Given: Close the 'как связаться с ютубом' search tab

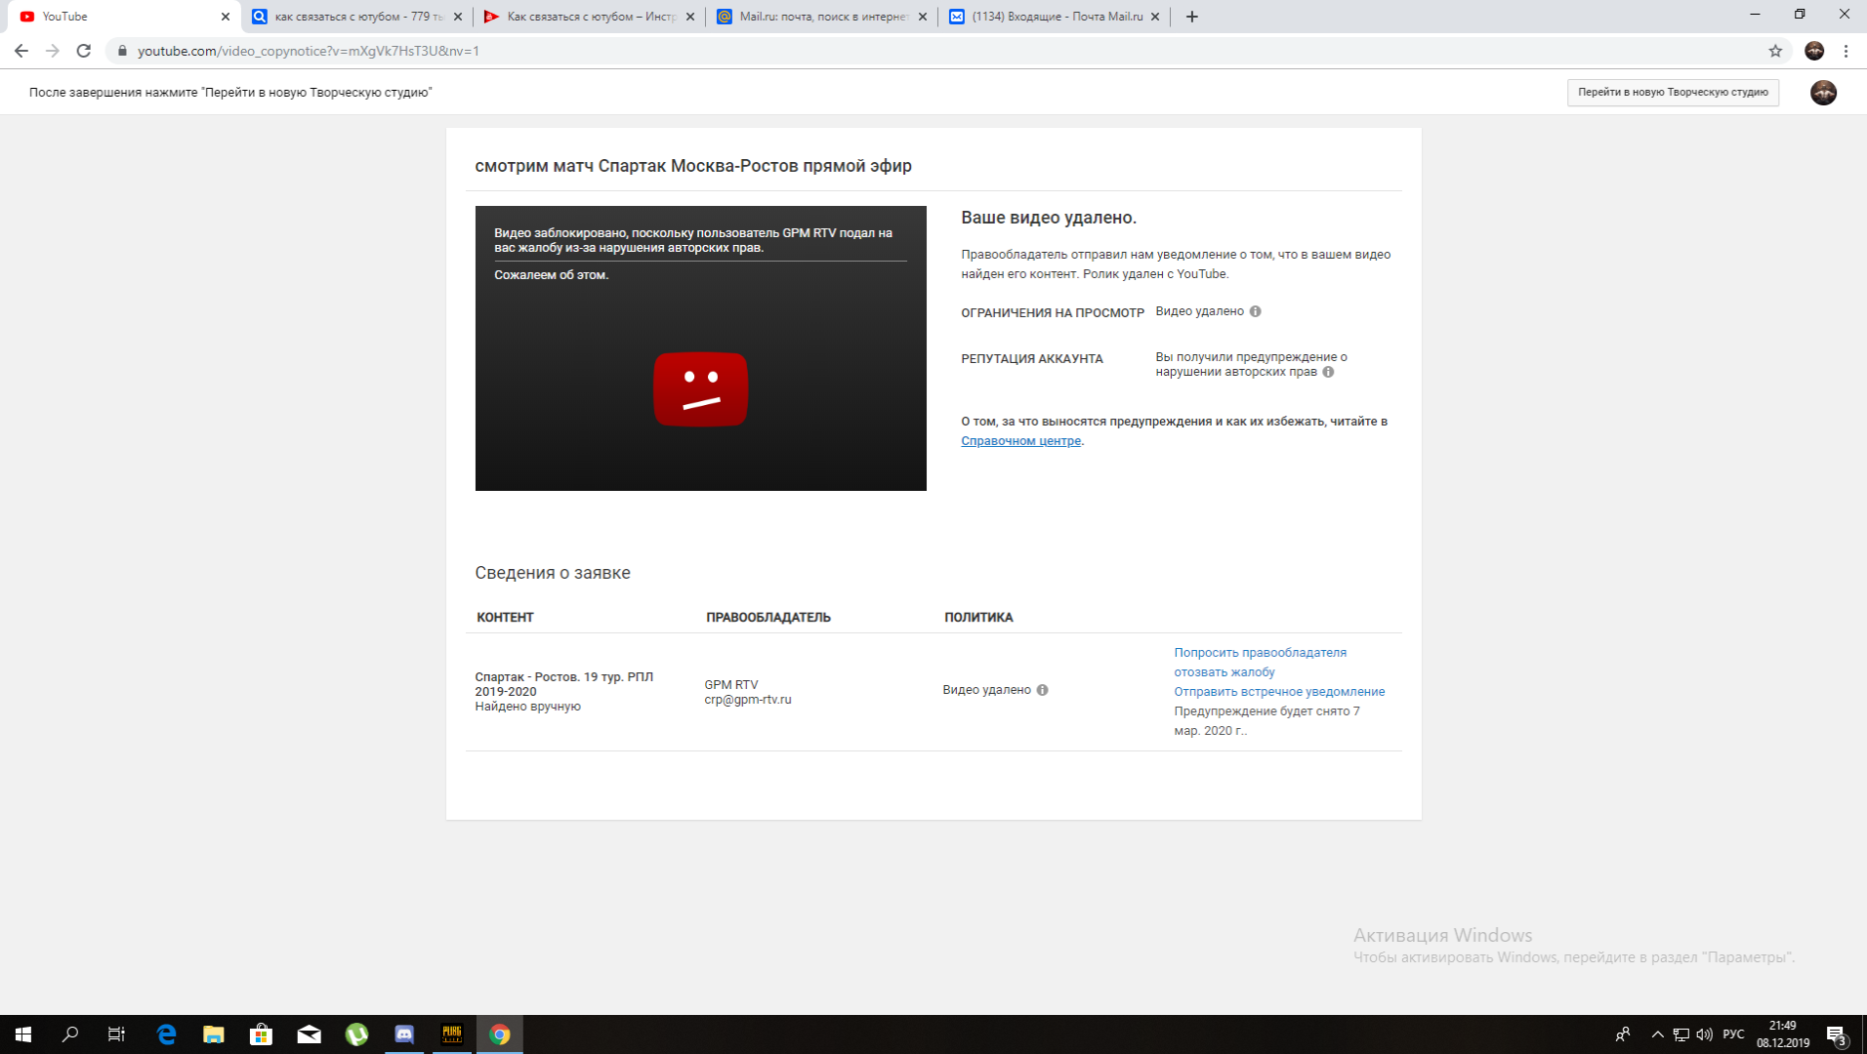Looking at the screenshot, I should pyautogui.click(x=458, y=17).
